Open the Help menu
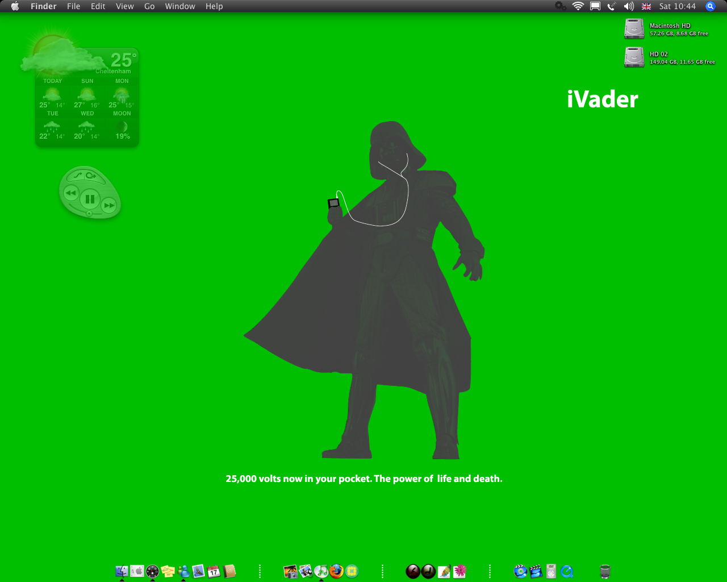 coord(214,6)
